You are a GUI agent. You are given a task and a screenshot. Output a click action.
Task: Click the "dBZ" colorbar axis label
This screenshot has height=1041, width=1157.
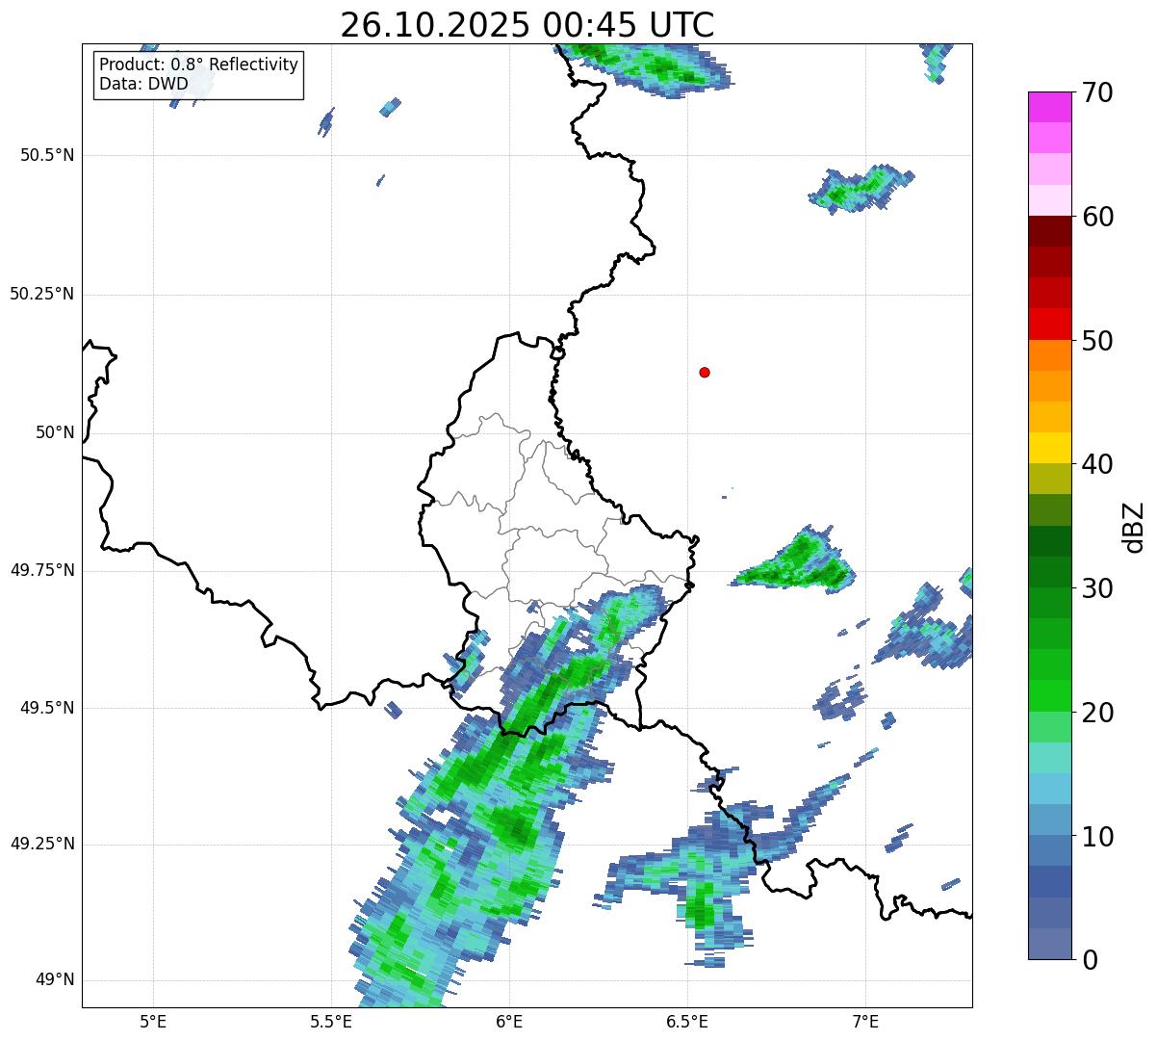tap(1134, 527)
